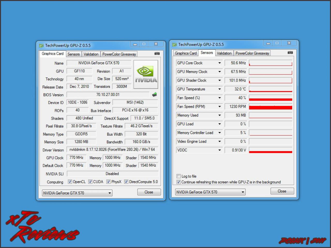
Task: Click the Bus Interface value PCI-E x16 @ x16
Action: click(135, 110)
